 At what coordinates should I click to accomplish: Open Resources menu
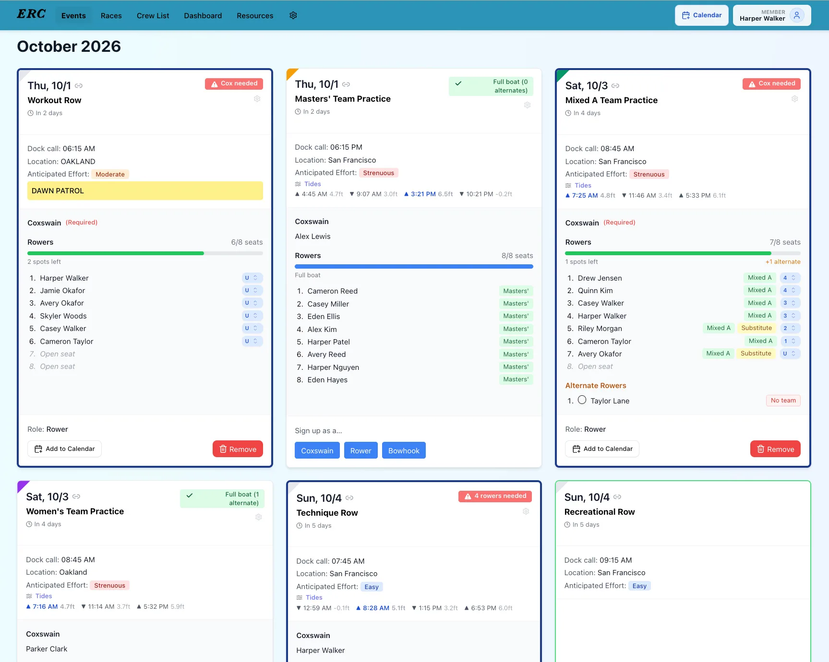[255, 16]
